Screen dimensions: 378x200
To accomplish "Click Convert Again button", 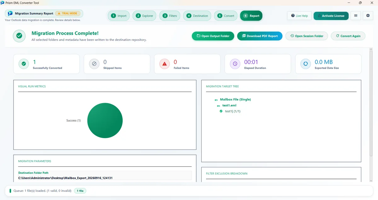I will coord(348,36).
